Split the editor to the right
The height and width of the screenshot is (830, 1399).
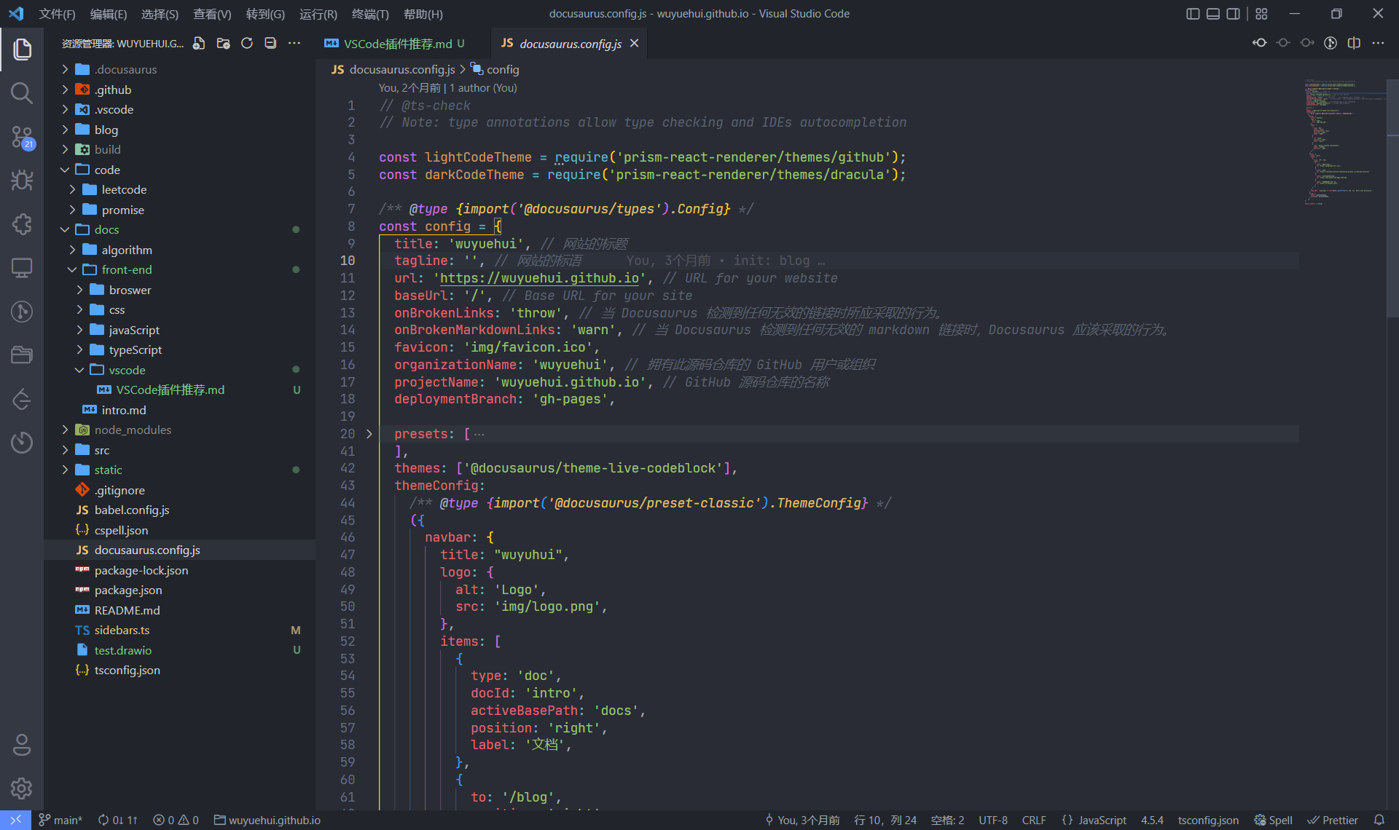pos(1354,43)
